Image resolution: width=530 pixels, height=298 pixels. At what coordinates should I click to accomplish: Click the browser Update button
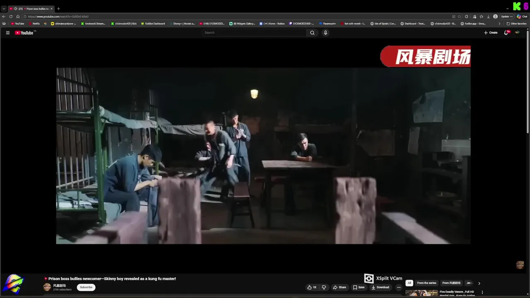[507, 17]
